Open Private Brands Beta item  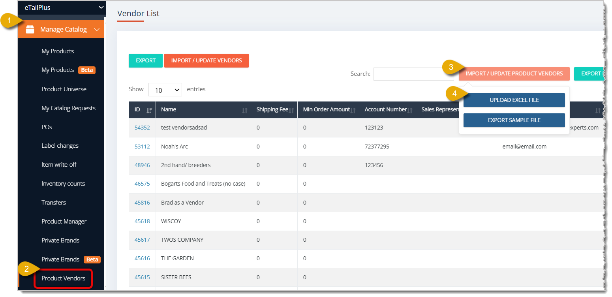click(71, 259)
